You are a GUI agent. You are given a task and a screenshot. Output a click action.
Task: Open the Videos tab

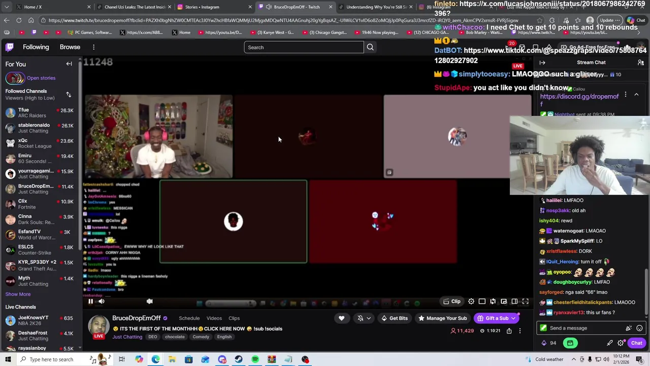pos(214,318)
